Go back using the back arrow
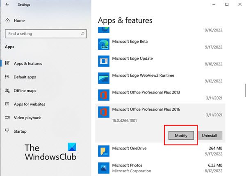Image resolution: width=246 pixels, height=176 pixels. pyautogui.click(x=7, y=4)
